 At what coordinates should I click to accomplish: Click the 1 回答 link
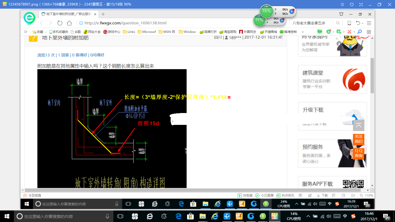point(63,55)
